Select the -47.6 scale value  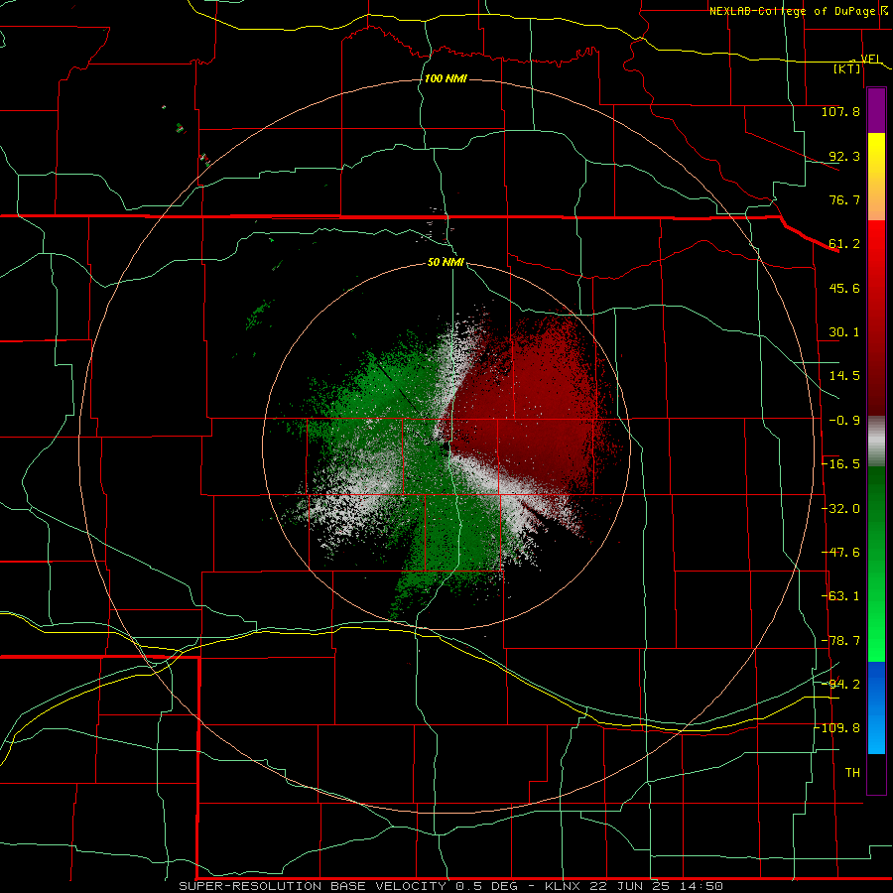(840, 553)
